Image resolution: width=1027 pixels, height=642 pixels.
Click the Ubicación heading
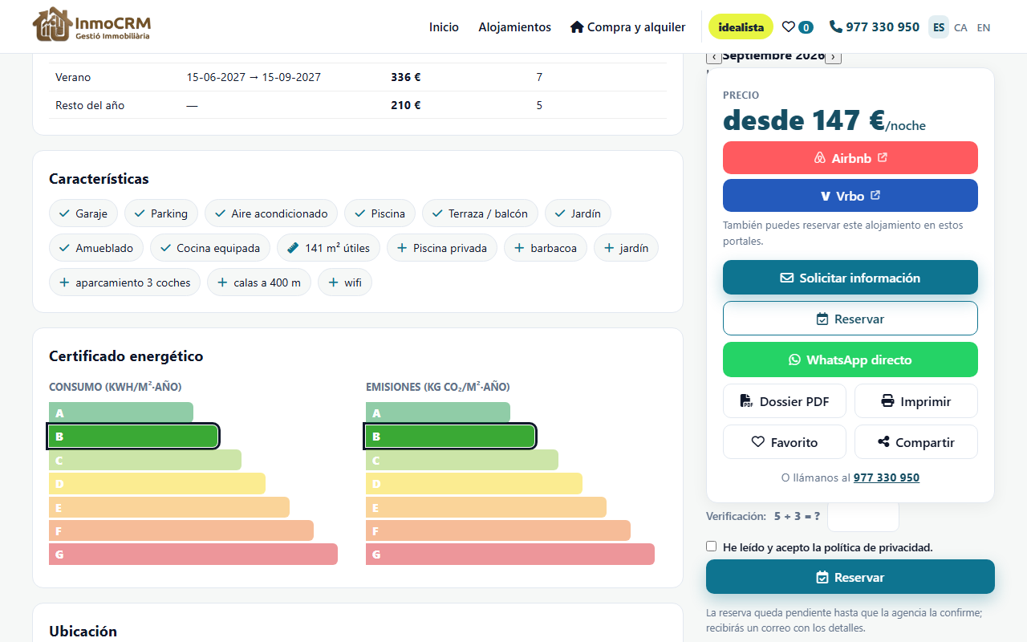[83, 631]
